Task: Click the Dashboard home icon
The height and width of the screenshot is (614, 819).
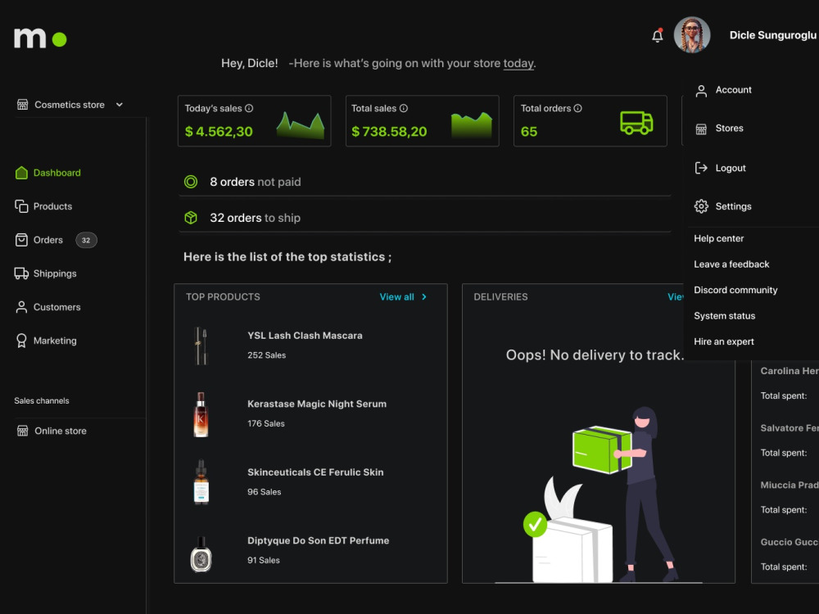Action: (x=21, y=173)
